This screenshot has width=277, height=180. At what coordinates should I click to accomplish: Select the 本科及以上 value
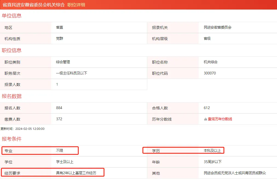pos(212,151)
